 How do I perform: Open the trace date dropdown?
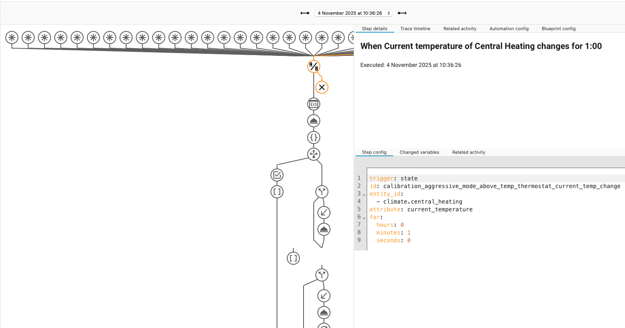[x=354, y=13]
